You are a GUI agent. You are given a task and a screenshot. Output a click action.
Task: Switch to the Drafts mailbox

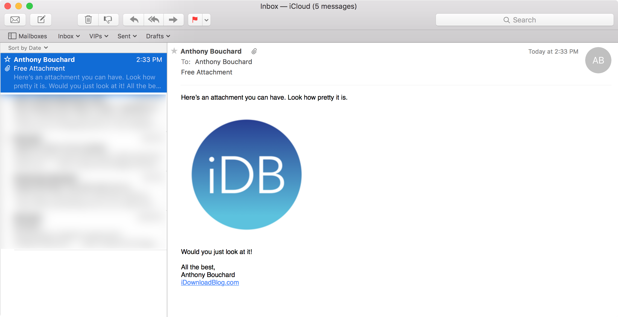pyautogui.click(x=157, y=36)
